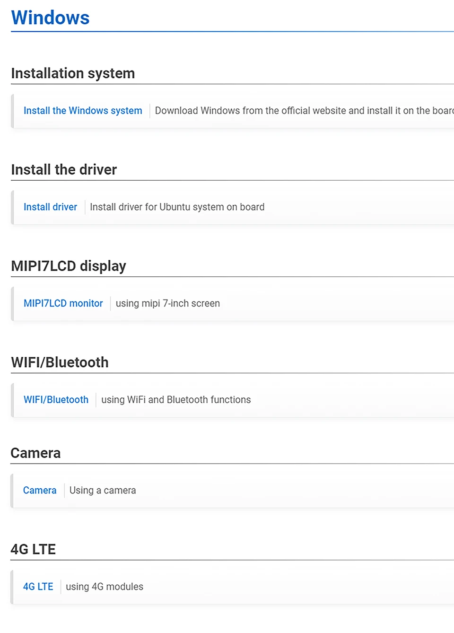The width and height of the screenshot is (454, 633).
Task: Click the black 4G LTE section heading
Action: pos(33,549)
